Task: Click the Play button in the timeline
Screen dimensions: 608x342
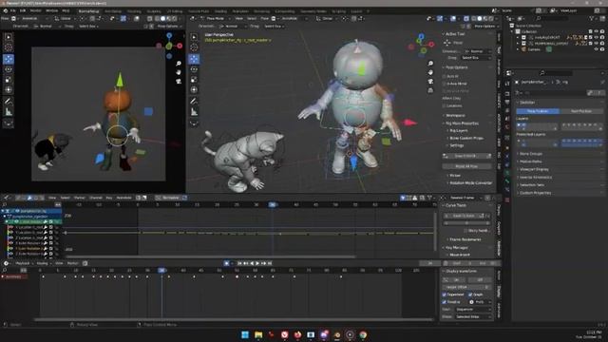Action: (257, 263)
